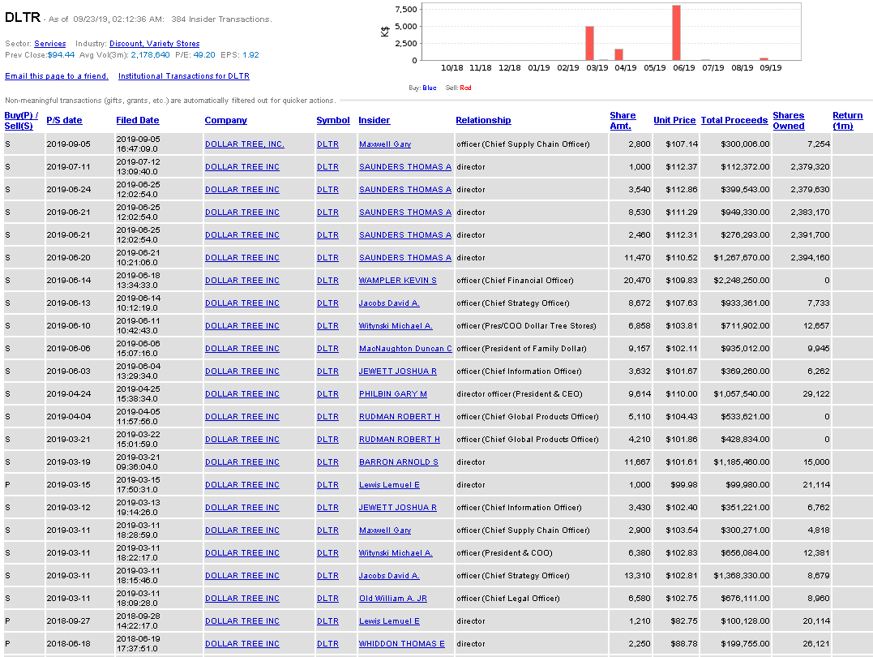This screenshot has width=873, height=657.
Task: Open DOLLAR TREE INC in 2018-09-27 row
Action: click(242, 621)
